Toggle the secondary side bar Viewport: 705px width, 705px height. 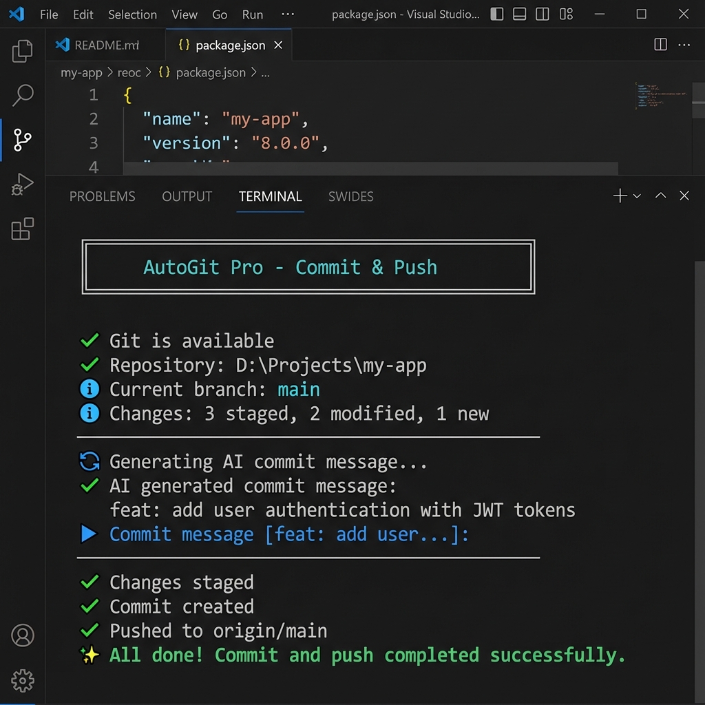[542, 14]
